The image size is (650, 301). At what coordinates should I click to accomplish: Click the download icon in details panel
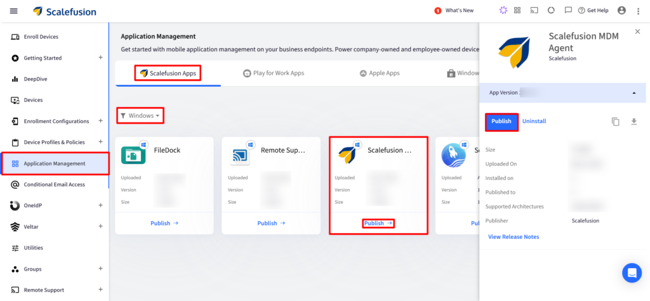click(633, 122)
